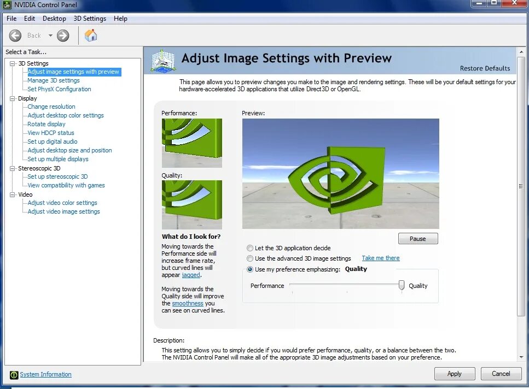The image size is (529, 389).
Task: Follow the Take me there link
Action: coord(381,258)
